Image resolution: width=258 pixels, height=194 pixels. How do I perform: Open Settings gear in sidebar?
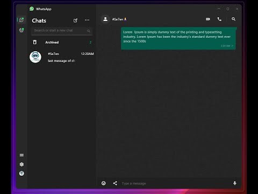coord(21,164)
